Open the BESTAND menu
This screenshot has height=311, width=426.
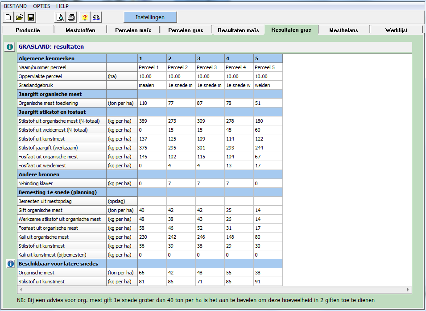click(x=15, y=6)
